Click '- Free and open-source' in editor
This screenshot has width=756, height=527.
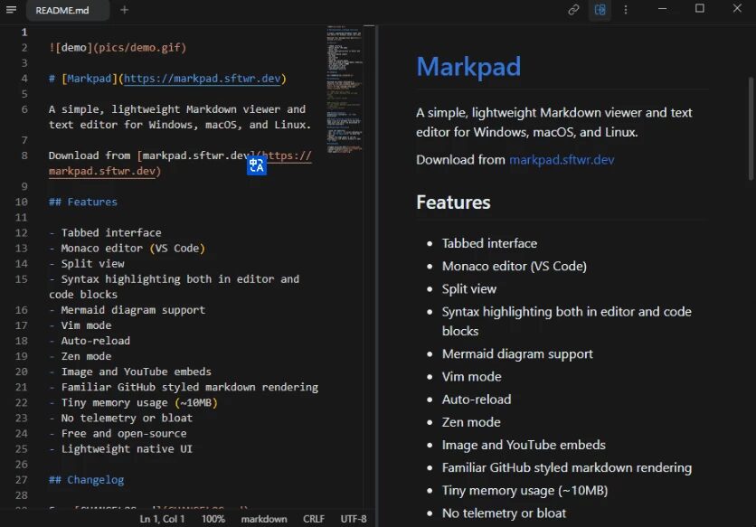coord(118,434)
